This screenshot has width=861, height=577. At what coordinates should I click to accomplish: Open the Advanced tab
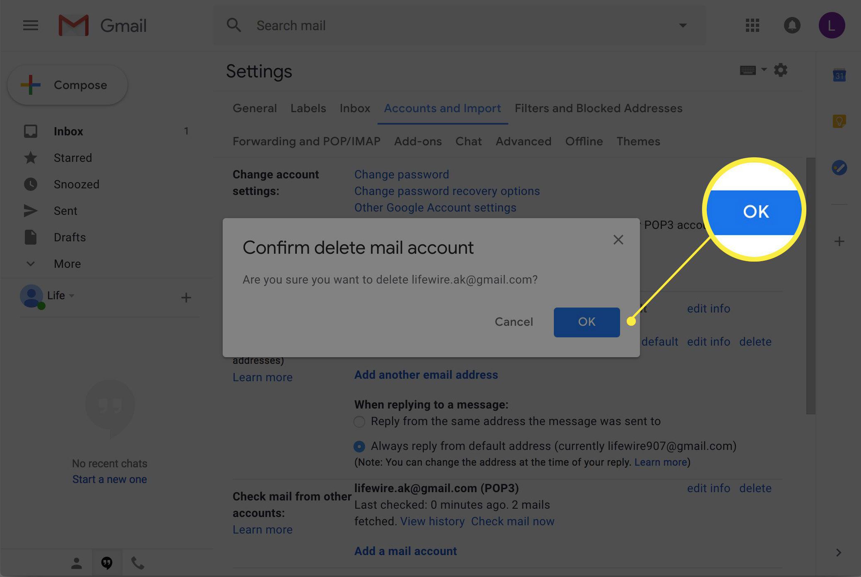coord(523,142)
